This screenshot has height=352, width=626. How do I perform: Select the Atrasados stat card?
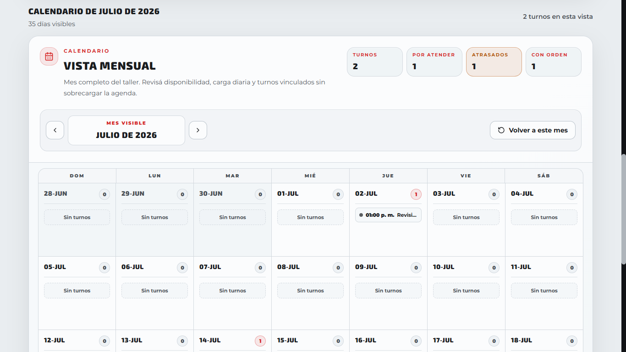494,62
